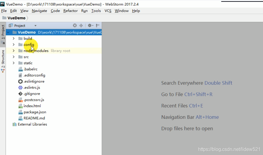Open the Project view dropdown arrow
Viewport: 263px width, 155px height.
point(35,26)
